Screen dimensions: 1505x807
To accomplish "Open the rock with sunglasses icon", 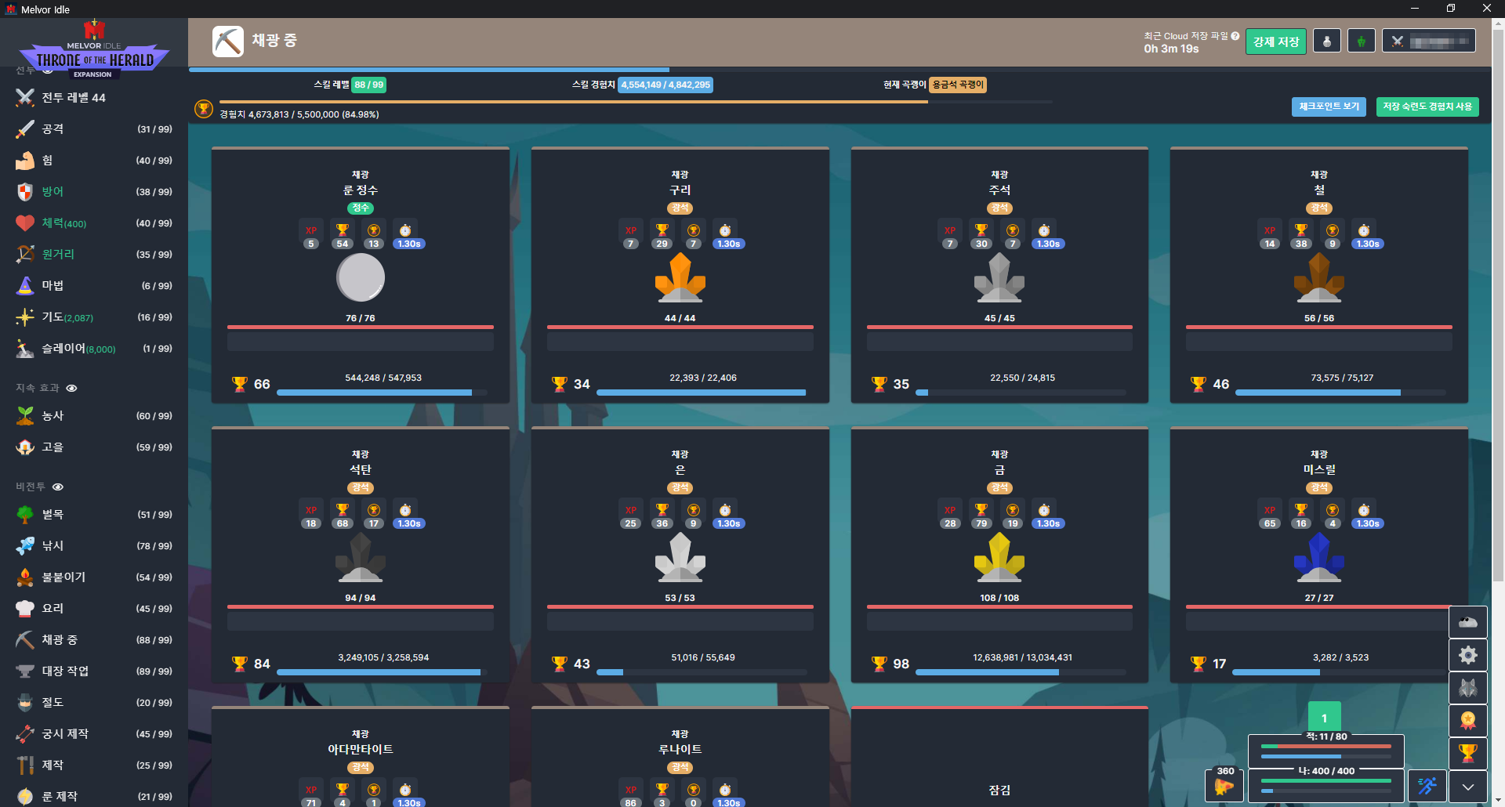I will (x=1468, y=623).
